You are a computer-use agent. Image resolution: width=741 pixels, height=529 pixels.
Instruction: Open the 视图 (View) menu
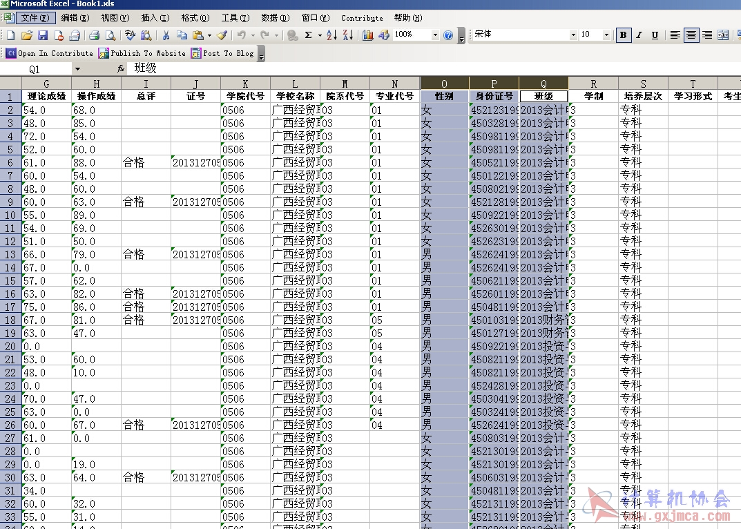(115, 18)
